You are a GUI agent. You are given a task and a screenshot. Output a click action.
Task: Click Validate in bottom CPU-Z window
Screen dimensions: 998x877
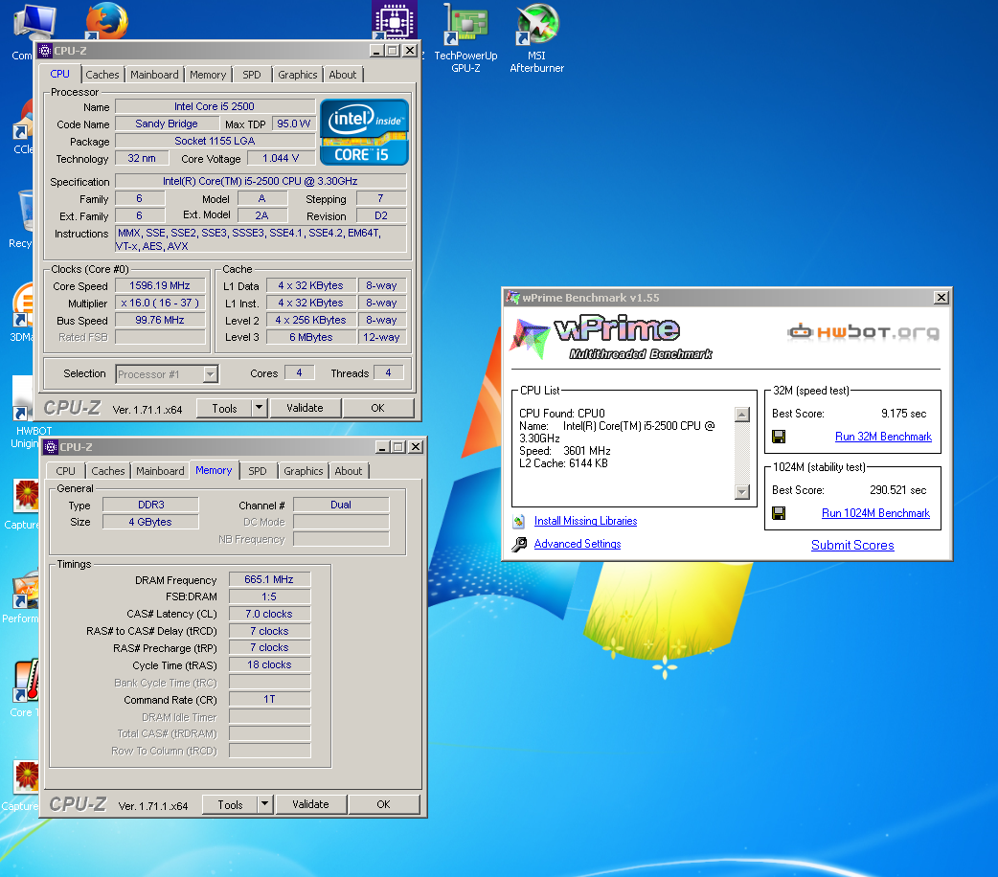tap(310, 804)
